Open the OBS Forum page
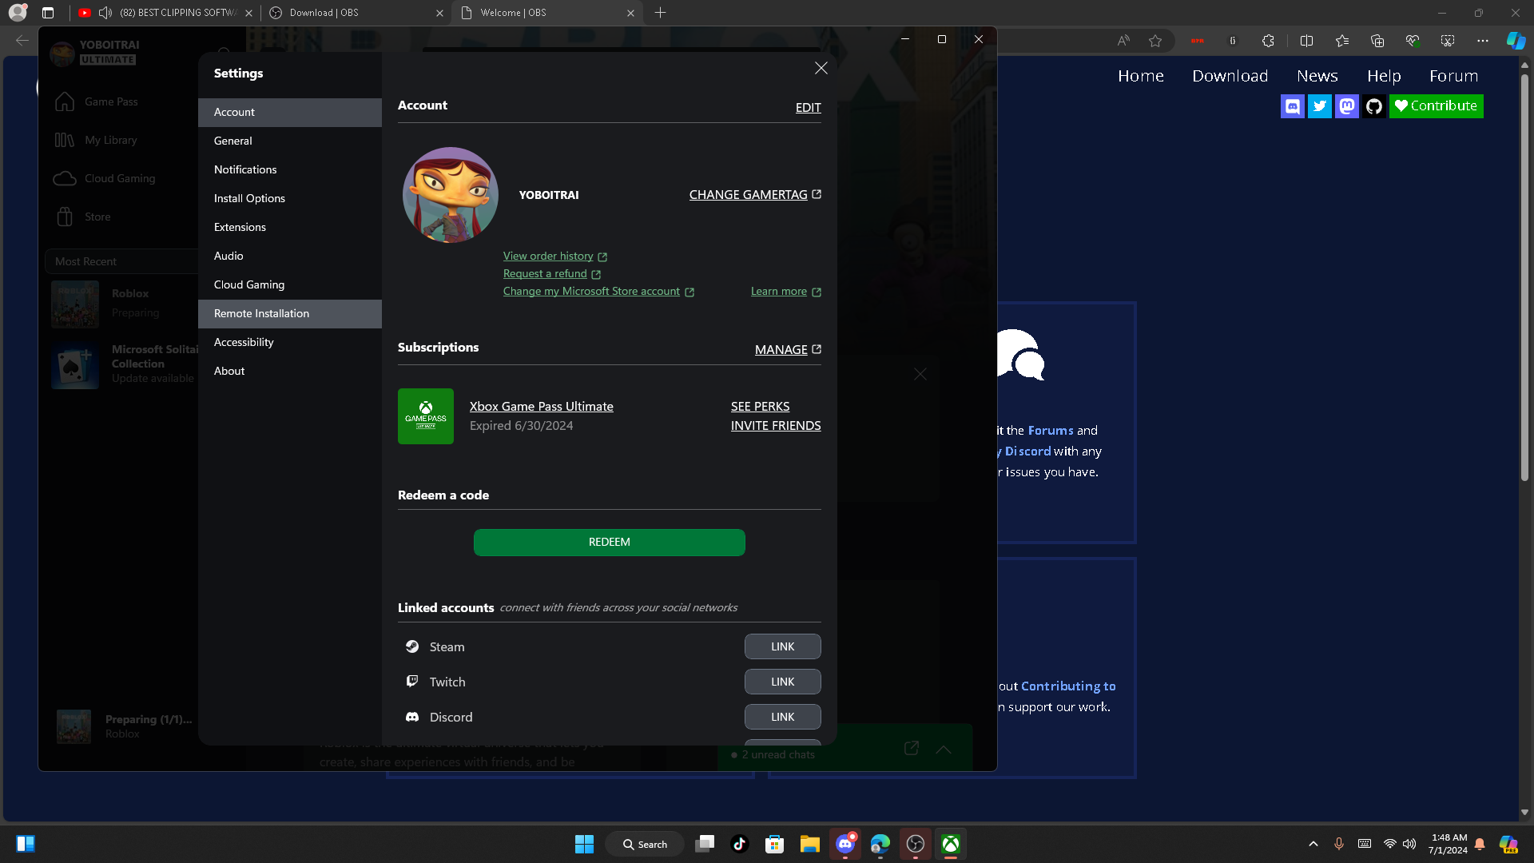 [1453, 76]
